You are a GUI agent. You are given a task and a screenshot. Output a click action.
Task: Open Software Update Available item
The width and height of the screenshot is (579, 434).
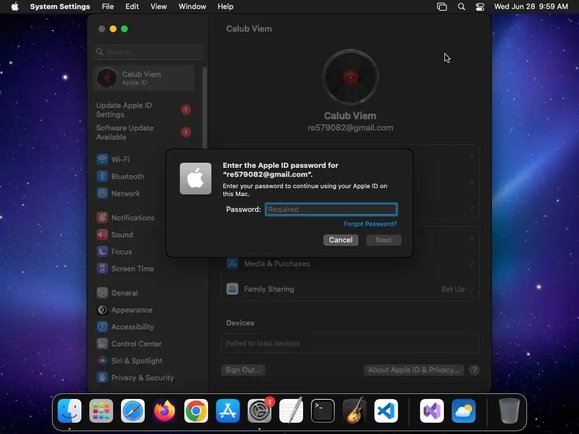[x=144, y=132]
